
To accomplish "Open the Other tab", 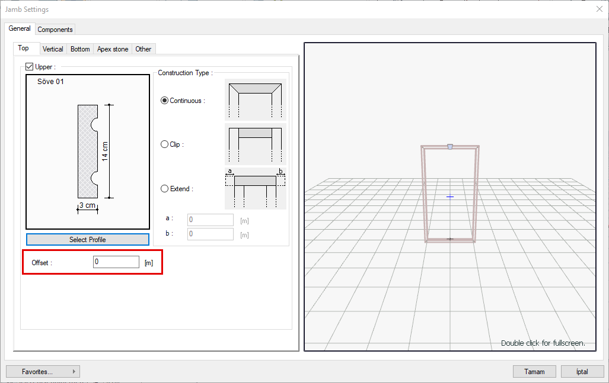I will [x=144, y=49].
